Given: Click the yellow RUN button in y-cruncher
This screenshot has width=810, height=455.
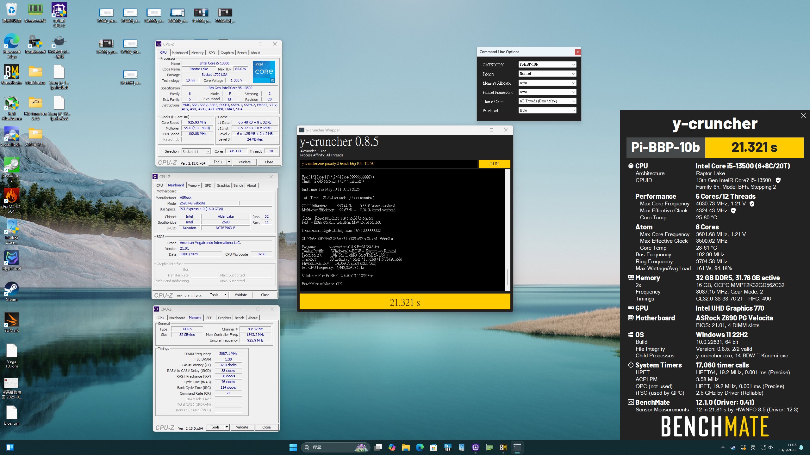Looking at the screenshot, I should pyautogui.click(x=494, y=164).
